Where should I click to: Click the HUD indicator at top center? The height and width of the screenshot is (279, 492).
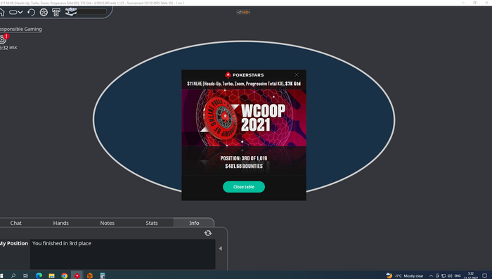243,12
